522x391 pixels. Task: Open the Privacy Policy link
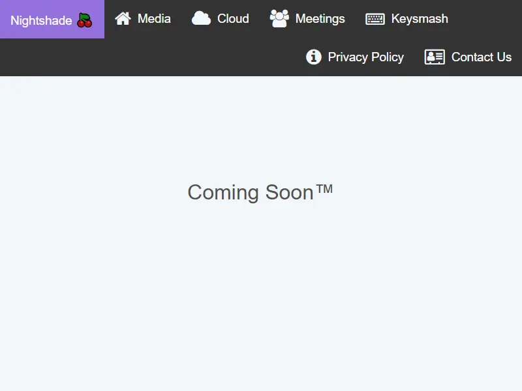point(355,57)
